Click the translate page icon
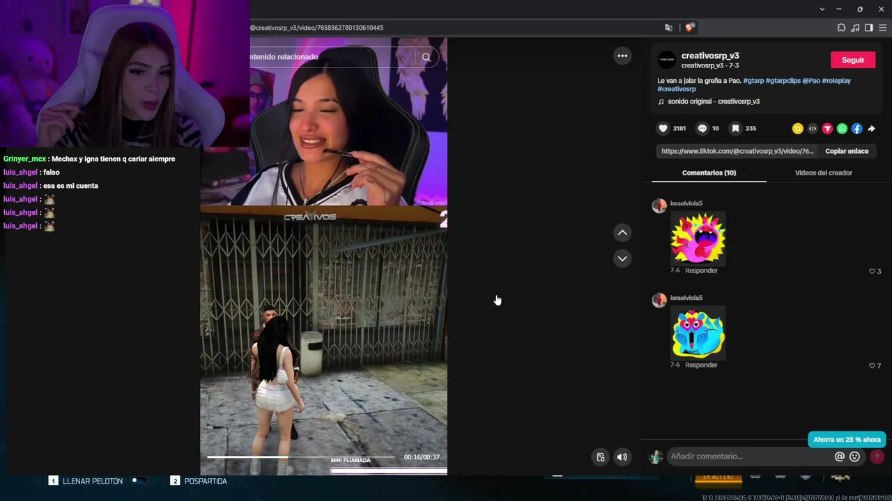The image size is (892, 501). (669, 28)
